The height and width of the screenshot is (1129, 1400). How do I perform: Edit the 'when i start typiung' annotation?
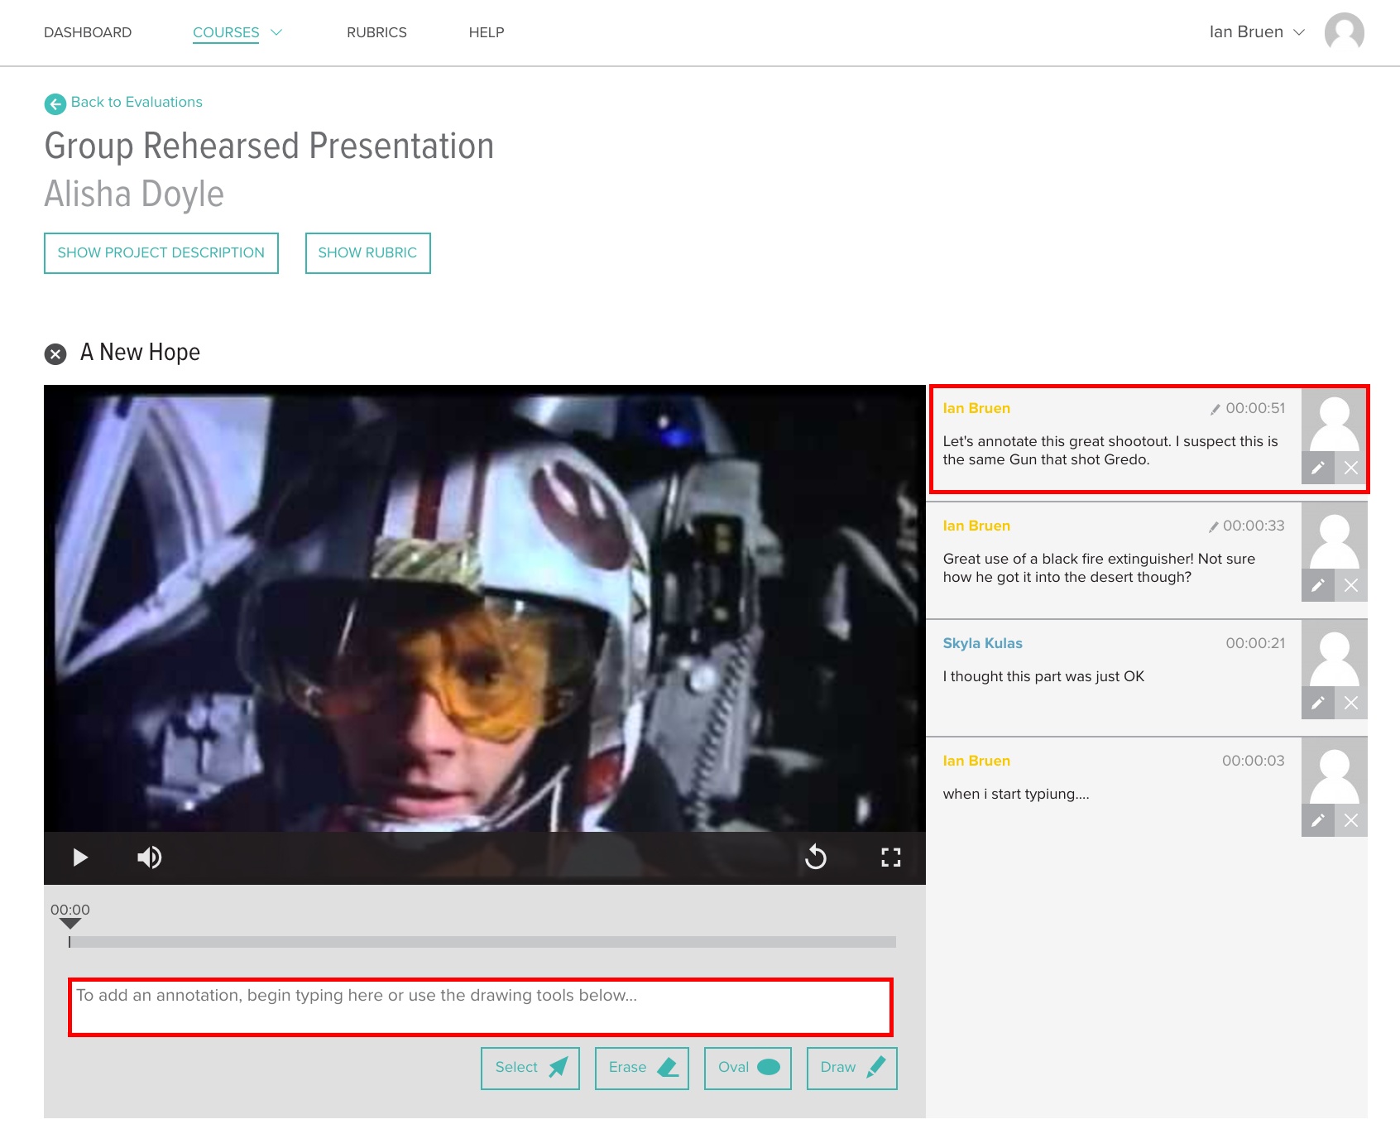(1318, 820)
